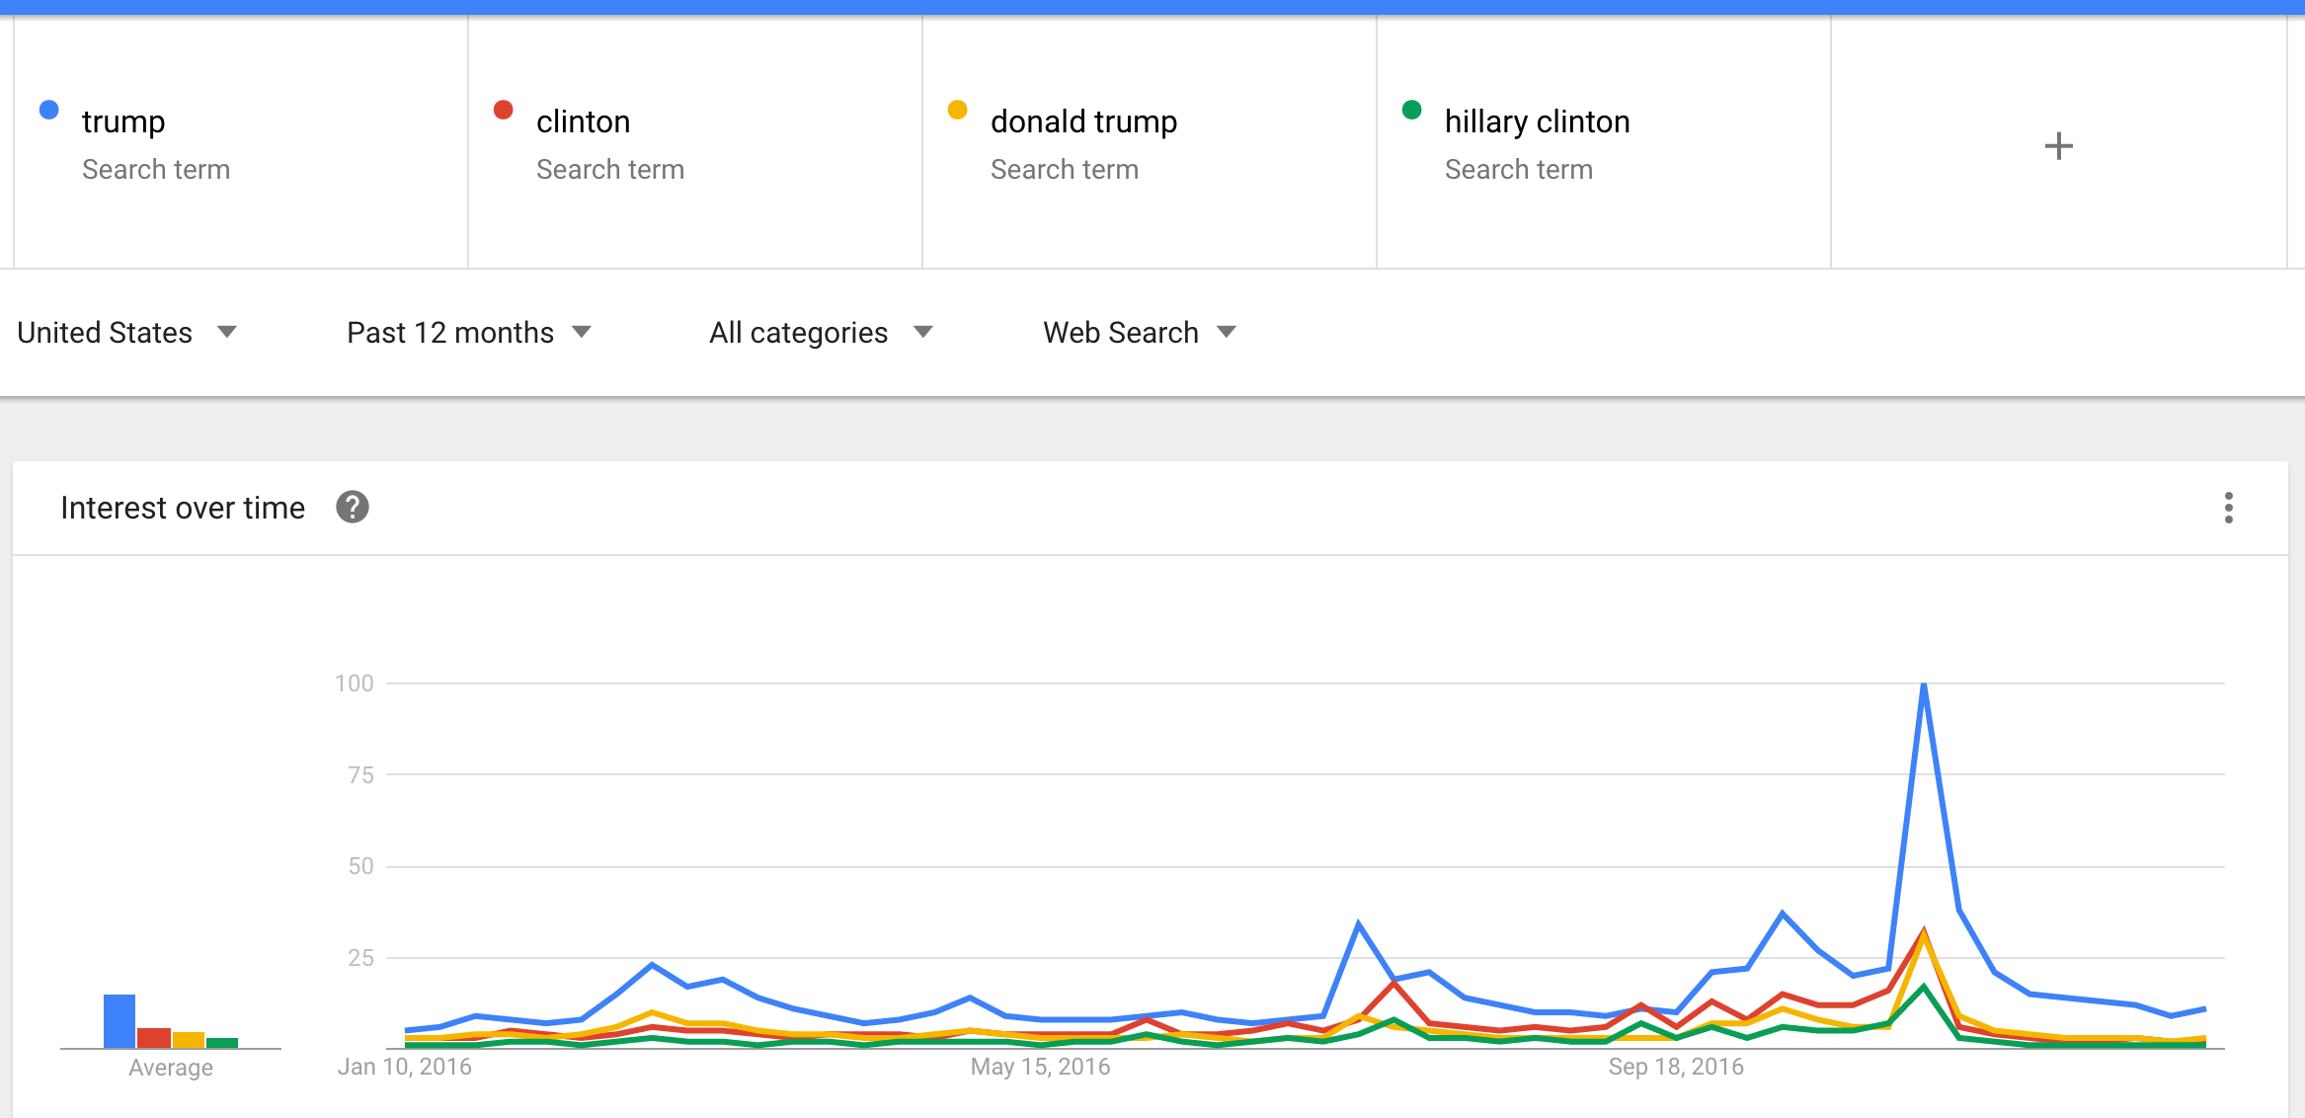Select the trump search term box
Image resolution: width=2305 pixels, height=1118 pixels.
(241, 142)
